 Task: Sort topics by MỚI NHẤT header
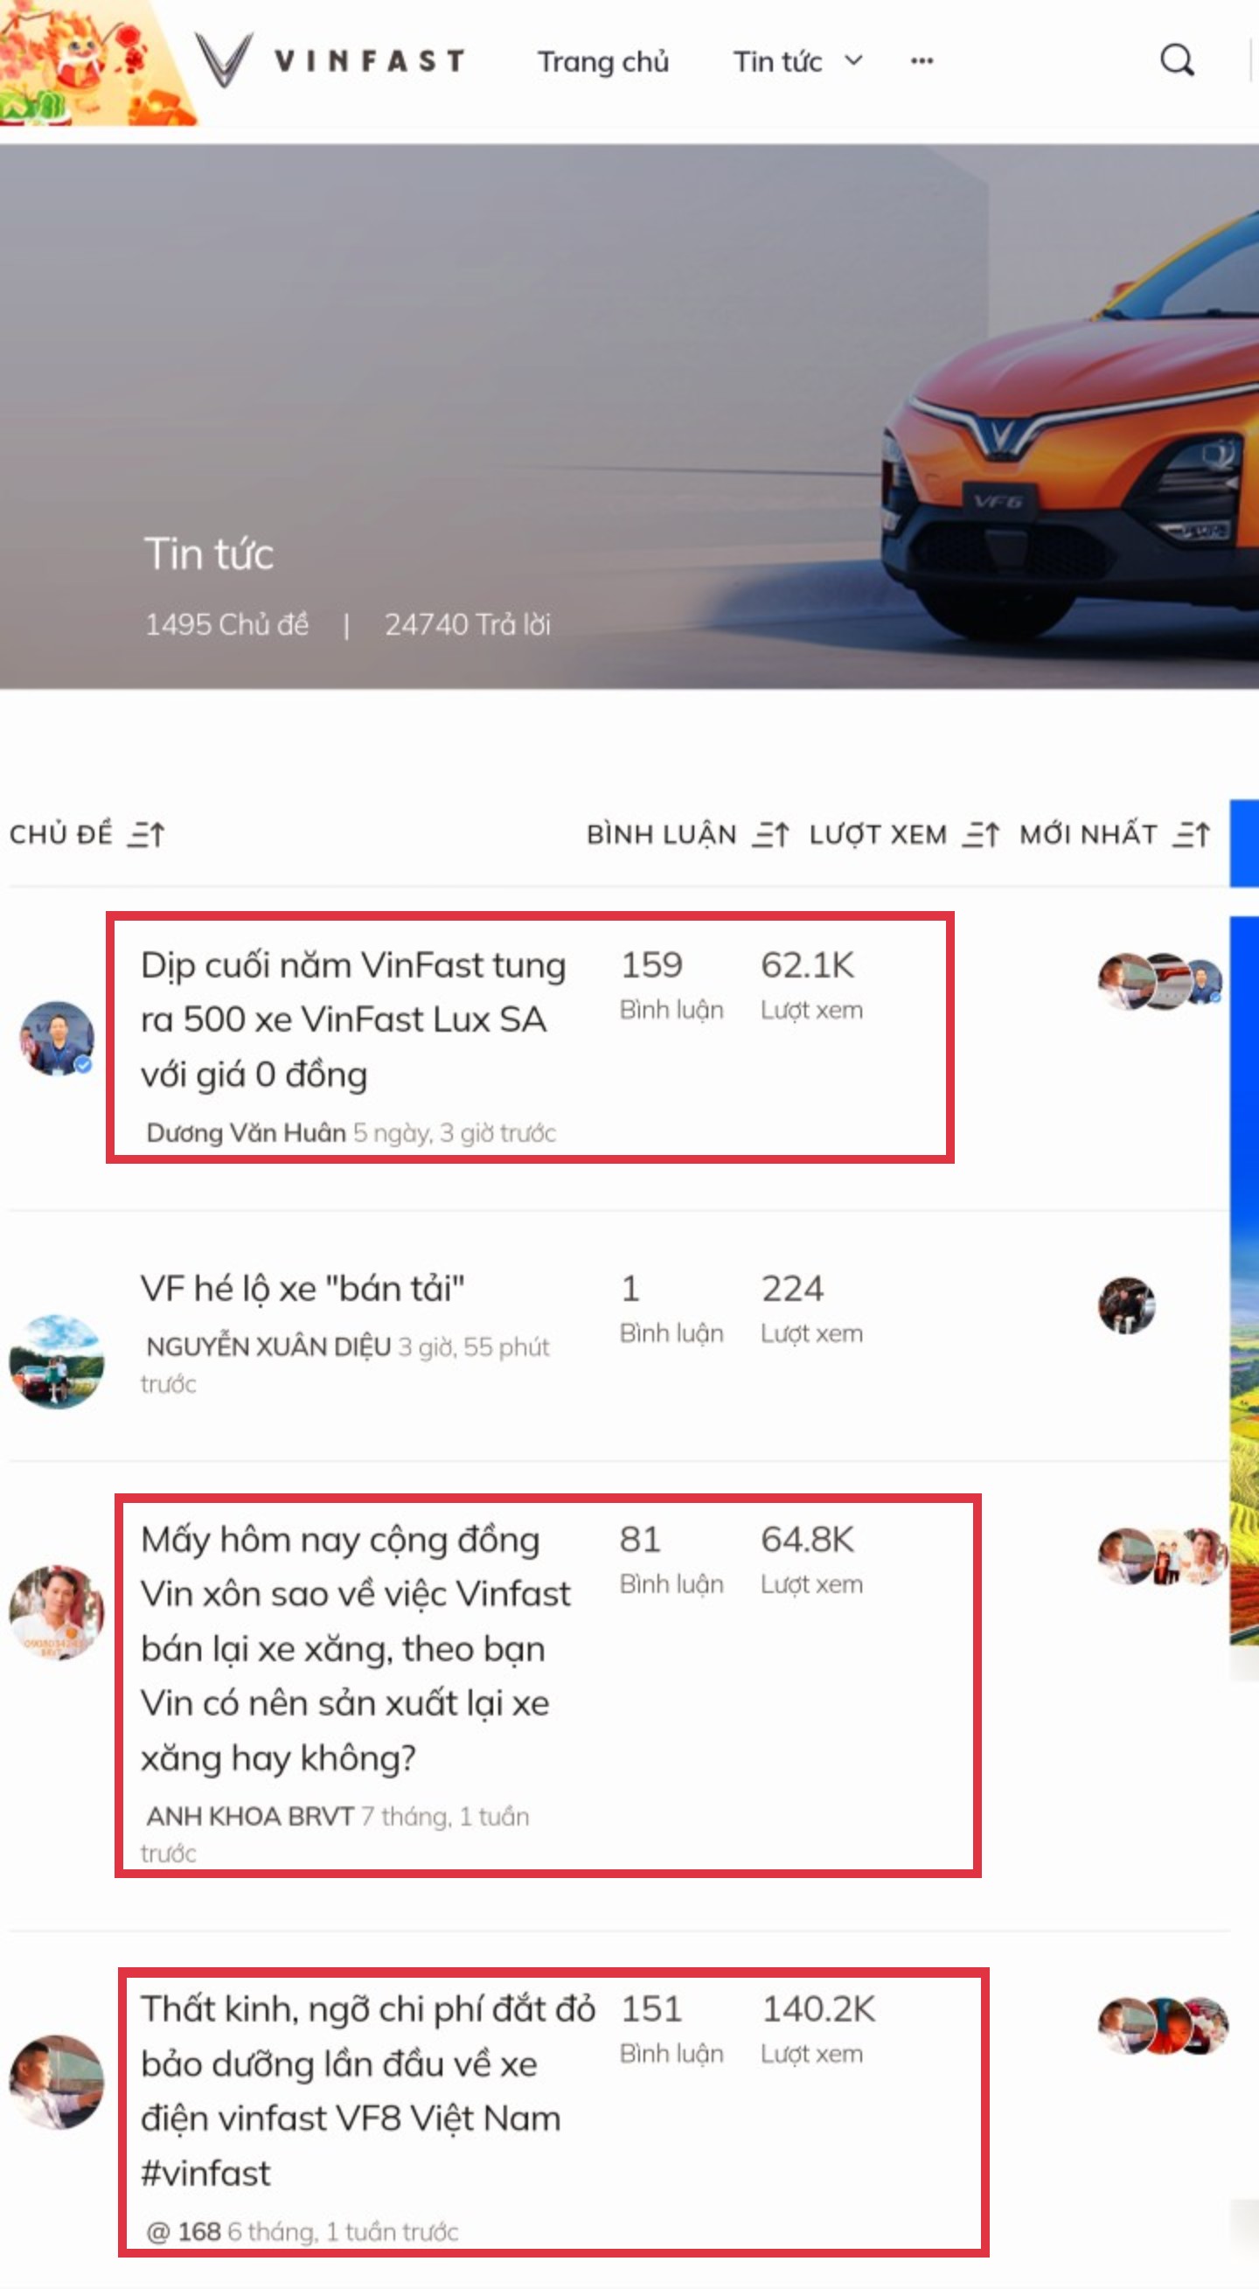click(x=1089, y=834)
